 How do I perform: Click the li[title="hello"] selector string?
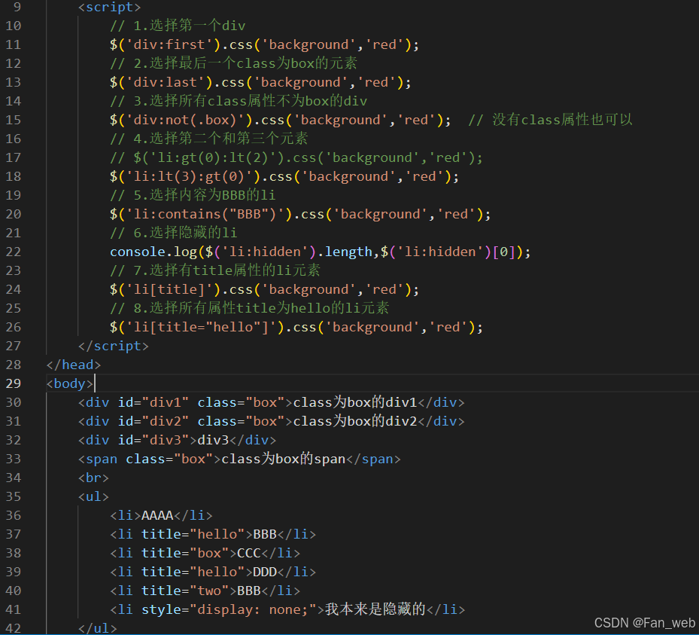tap(201, 327)
